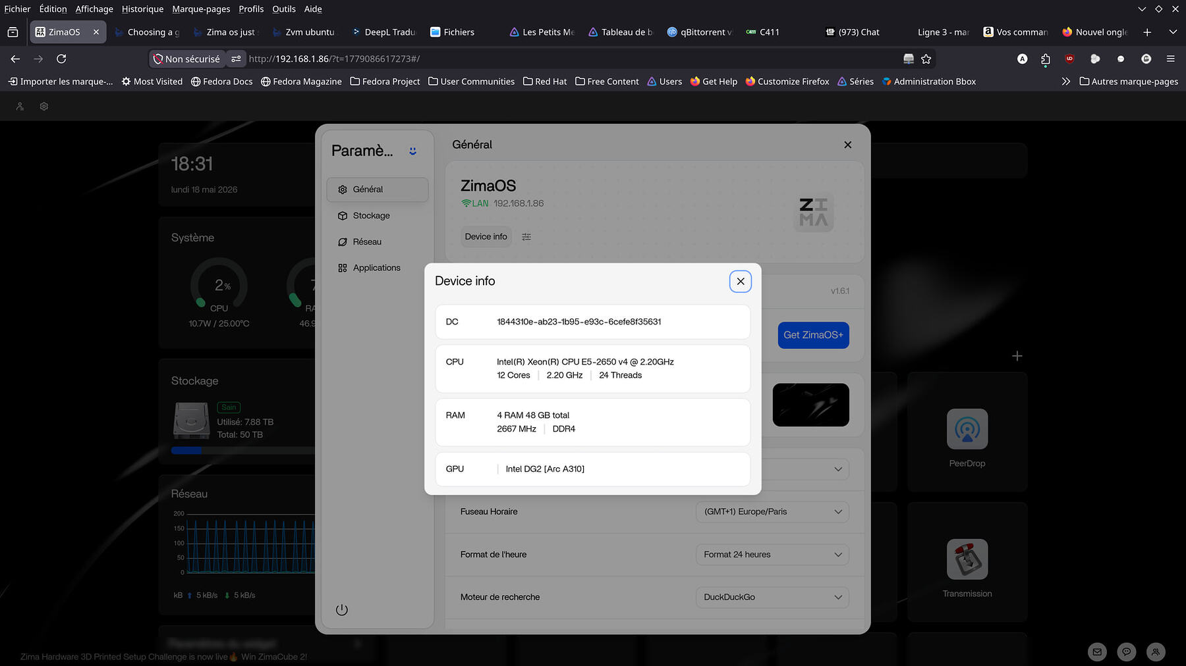Viewport: 1186px width, 666px height.
Task: Open the Applications settings section
Action: pos(377,268)
